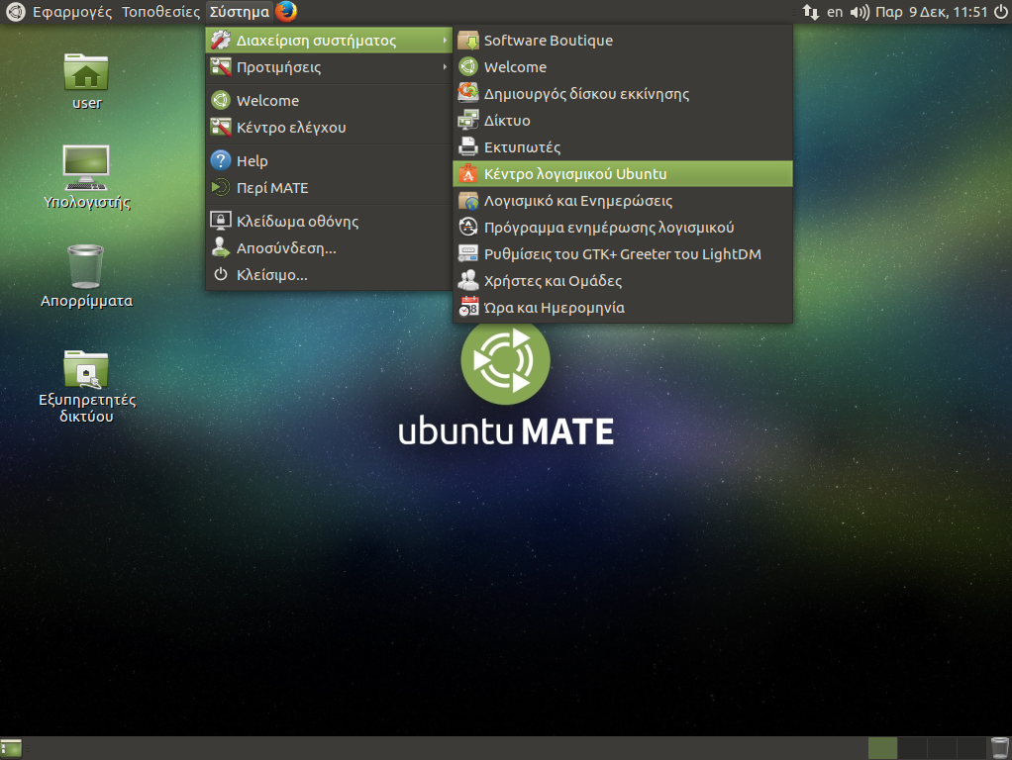The width and height of the screenshot is (1012, 760).
Task: Click the clock showing Παρ 9 Δεκ
Action: [x=940, y=12]
